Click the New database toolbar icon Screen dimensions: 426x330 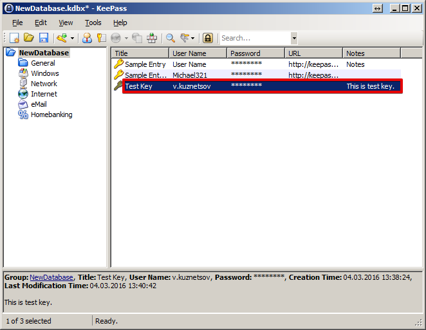14,38
